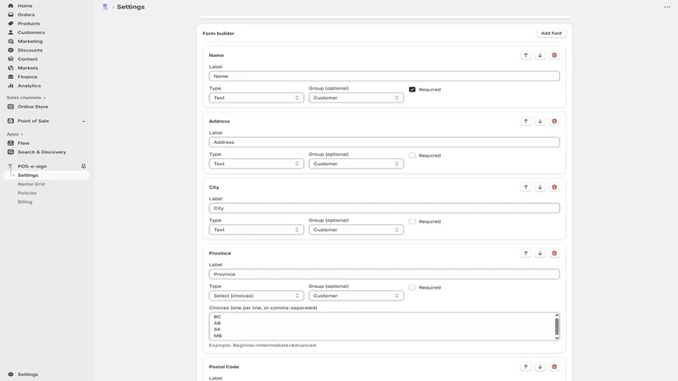Screen dimensions: 678x381
Task: Click the Choices textarea scrollbar
Action: pos(557,327)
